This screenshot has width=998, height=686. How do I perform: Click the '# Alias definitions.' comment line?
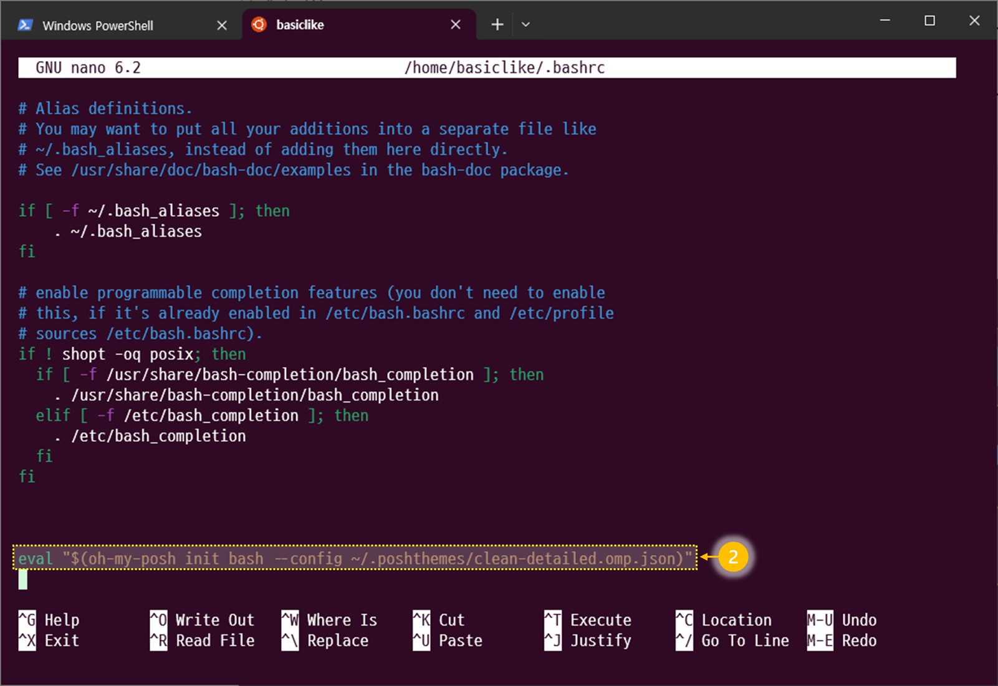click(105, 108)
